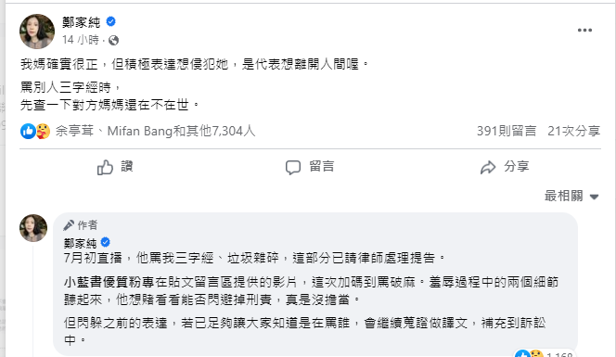Click post author's profile picture thumbnail
This screenshot has height=357, width=616.
pyautogui.click(x=37, y=32)
